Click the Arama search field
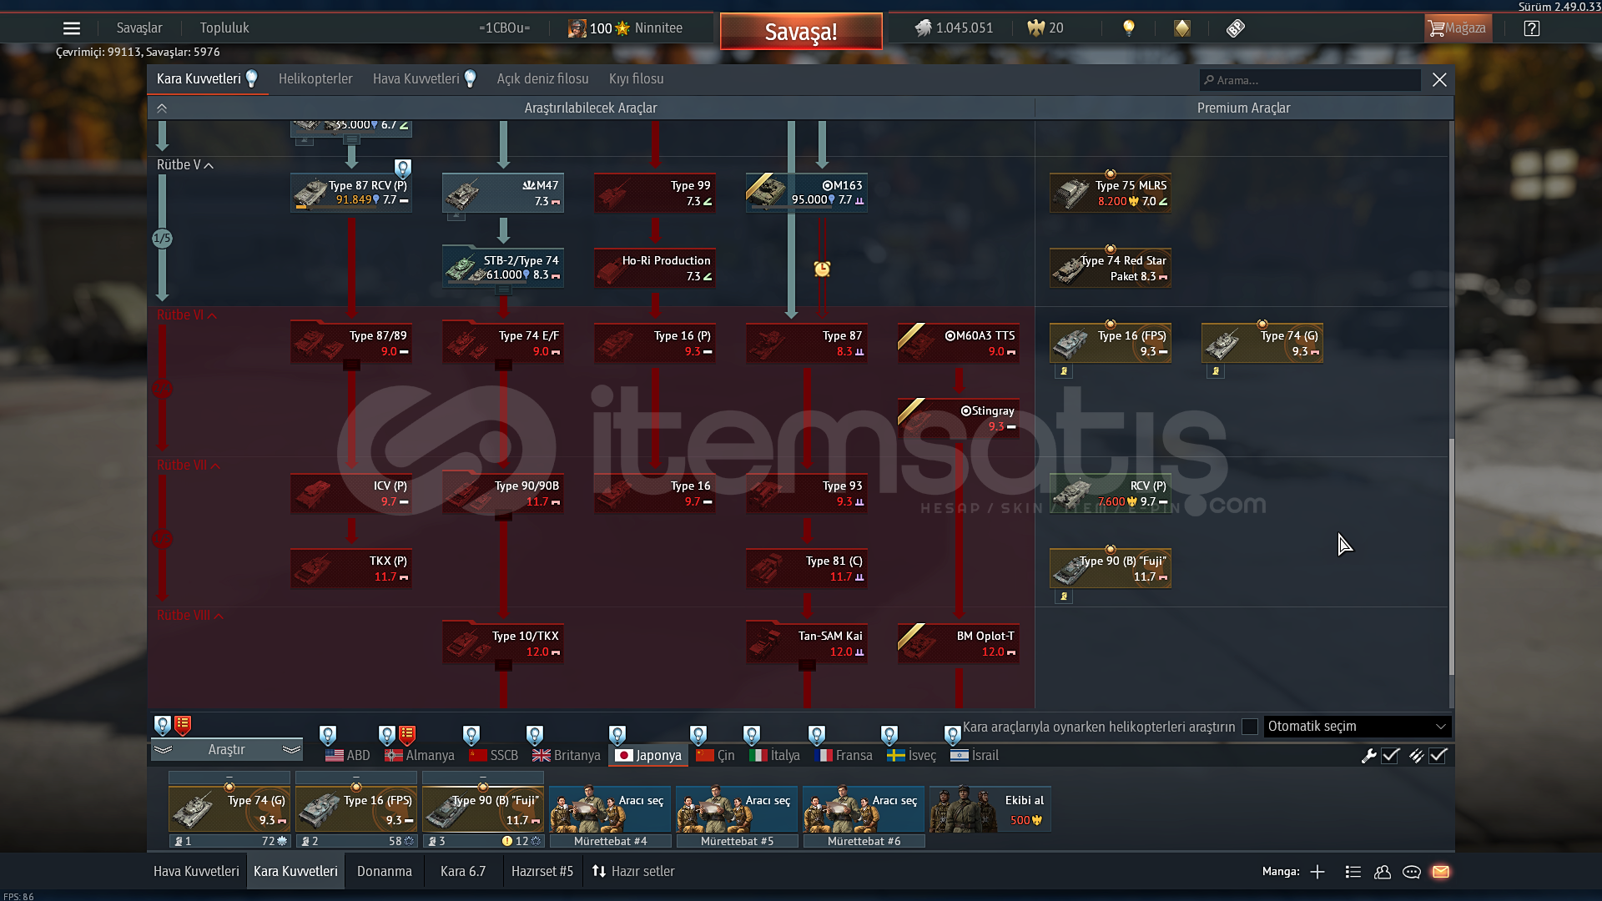1602x901 pixels. [x=1310, y=80]
